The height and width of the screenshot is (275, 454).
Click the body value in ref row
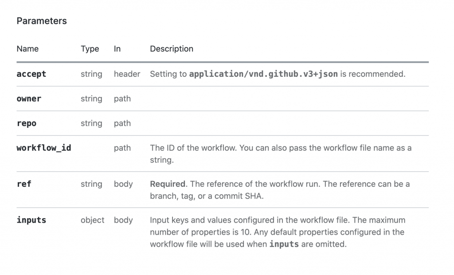click(123, 184)
